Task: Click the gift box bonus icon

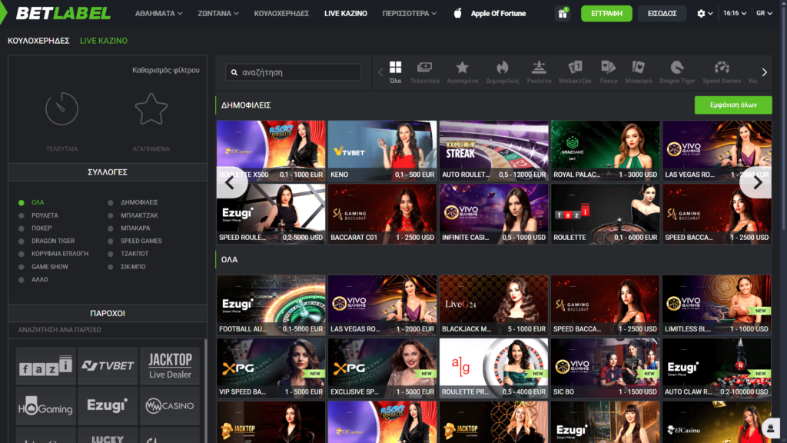Action: pos(563,13)
